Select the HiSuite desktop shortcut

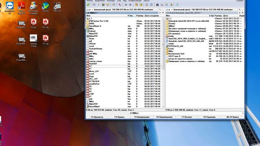point(45,7)
